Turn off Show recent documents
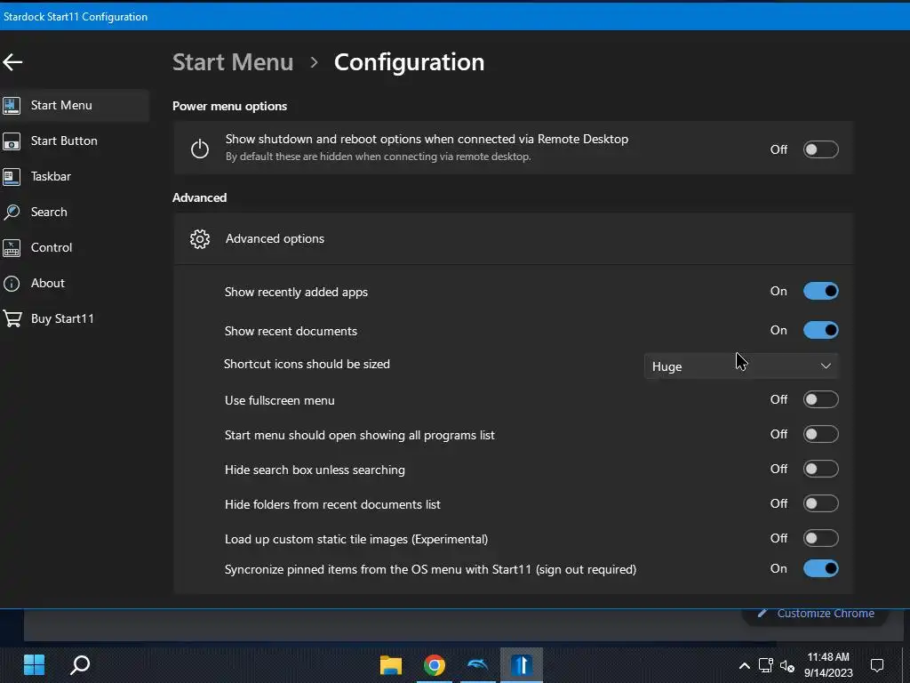Image resolution: width=910 pixels, height=683 pixels. pyautogui.click(x=820, y=330)
